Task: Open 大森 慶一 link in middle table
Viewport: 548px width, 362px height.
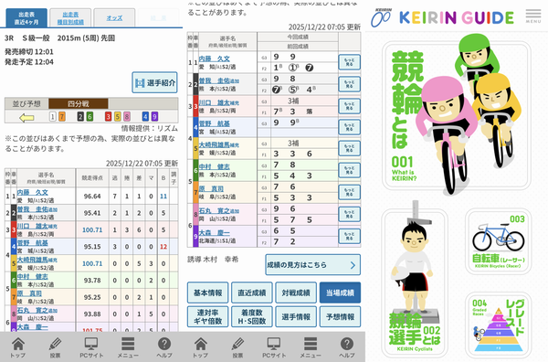Action: coord(215,232)
